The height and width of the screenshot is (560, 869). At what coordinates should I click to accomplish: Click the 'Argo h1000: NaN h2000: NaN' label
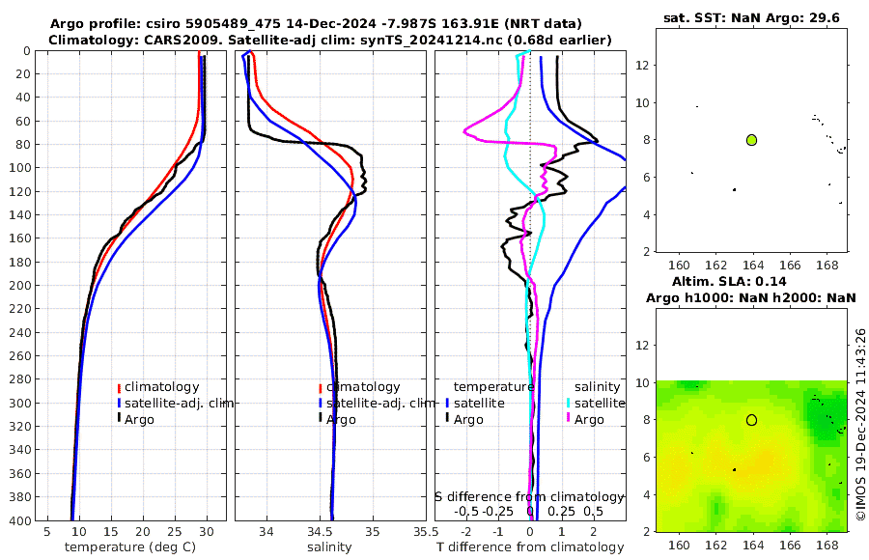[x=751, y=298]
